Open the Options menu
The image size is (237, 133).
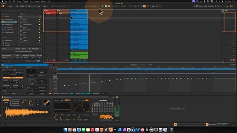pos(44,1)
